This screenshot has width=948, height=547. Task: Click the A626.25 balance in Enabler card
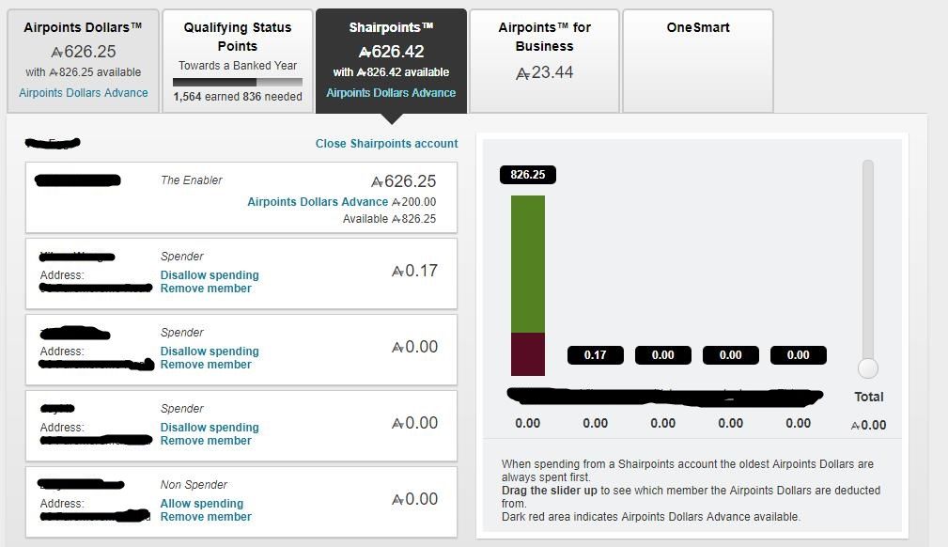[x=403, y=180]
